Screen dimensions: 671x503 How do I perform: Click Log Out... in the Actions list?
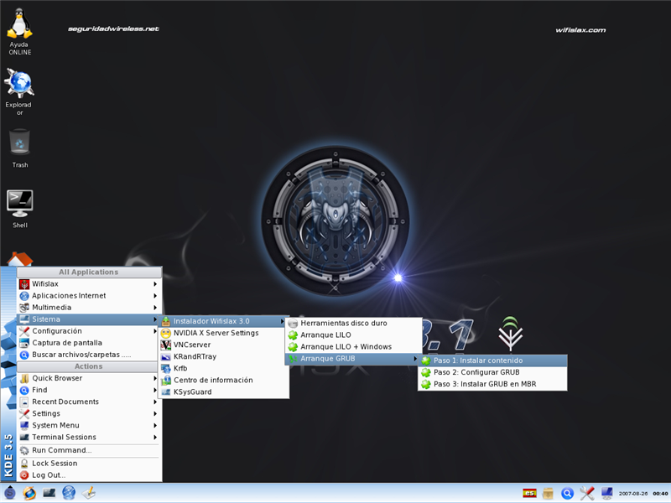point(49,475)
